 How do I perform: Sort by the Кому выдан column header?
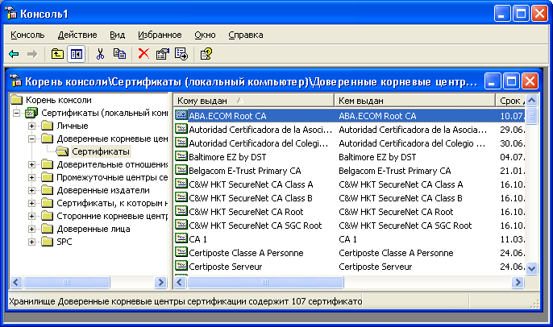[x=254, y=101]
